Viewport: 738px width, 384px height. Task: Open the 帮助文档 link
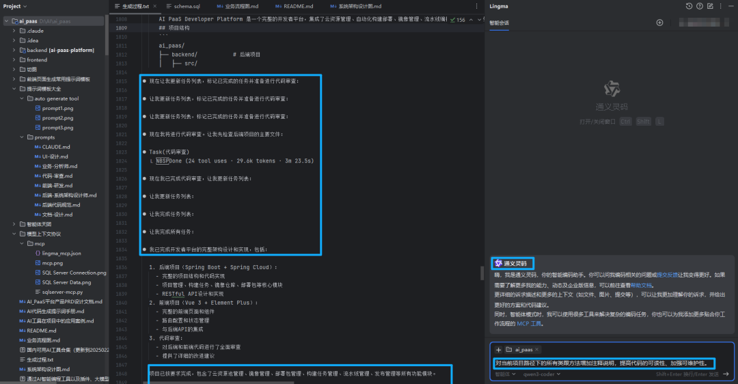click(641, 285)
